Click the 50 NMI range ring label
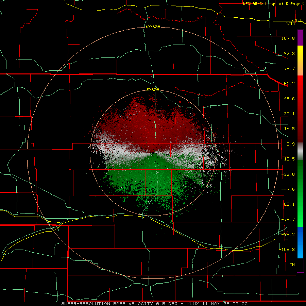The width and height of the screenshot is (306, 306). tap(153, 90)
